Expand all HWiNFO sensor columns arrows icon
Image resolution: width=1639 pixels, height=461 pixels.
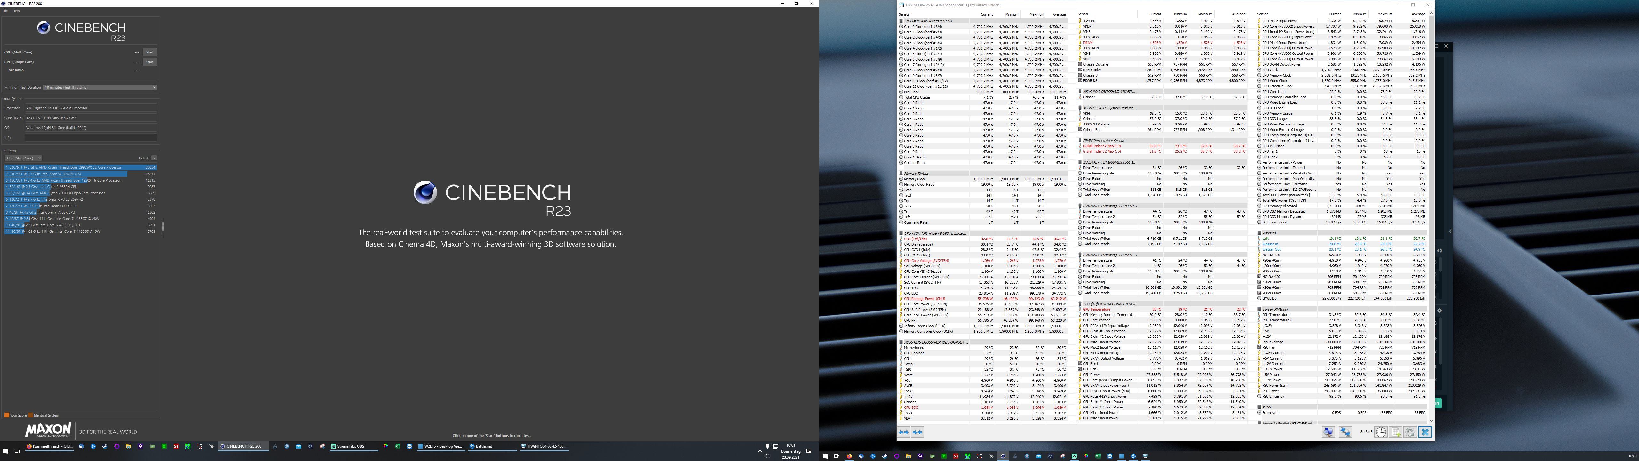903,432
